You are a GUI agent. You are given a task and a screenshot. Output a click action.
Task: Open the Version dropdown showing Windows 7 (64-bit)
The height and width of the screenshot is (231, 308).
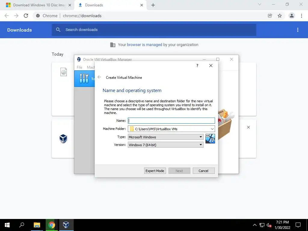[166, 145]
